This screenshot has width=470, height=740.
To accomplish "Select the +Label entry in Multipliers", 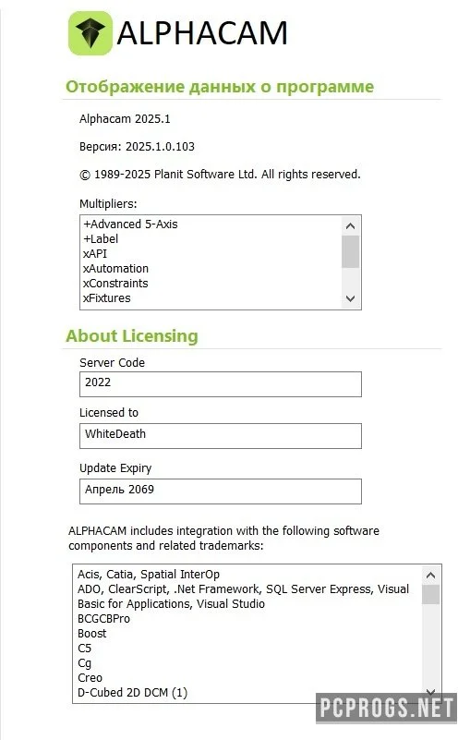I will [x=101, y=238].
